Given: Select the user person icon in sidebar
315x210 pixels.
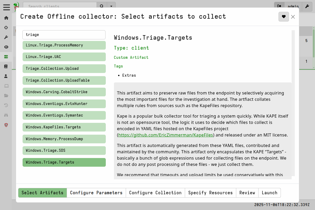Looking at the screenshot, I should tap(6, 76).
